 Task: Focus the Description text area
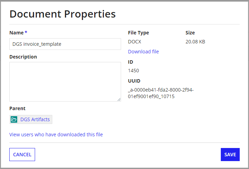(x=65, y=82)
